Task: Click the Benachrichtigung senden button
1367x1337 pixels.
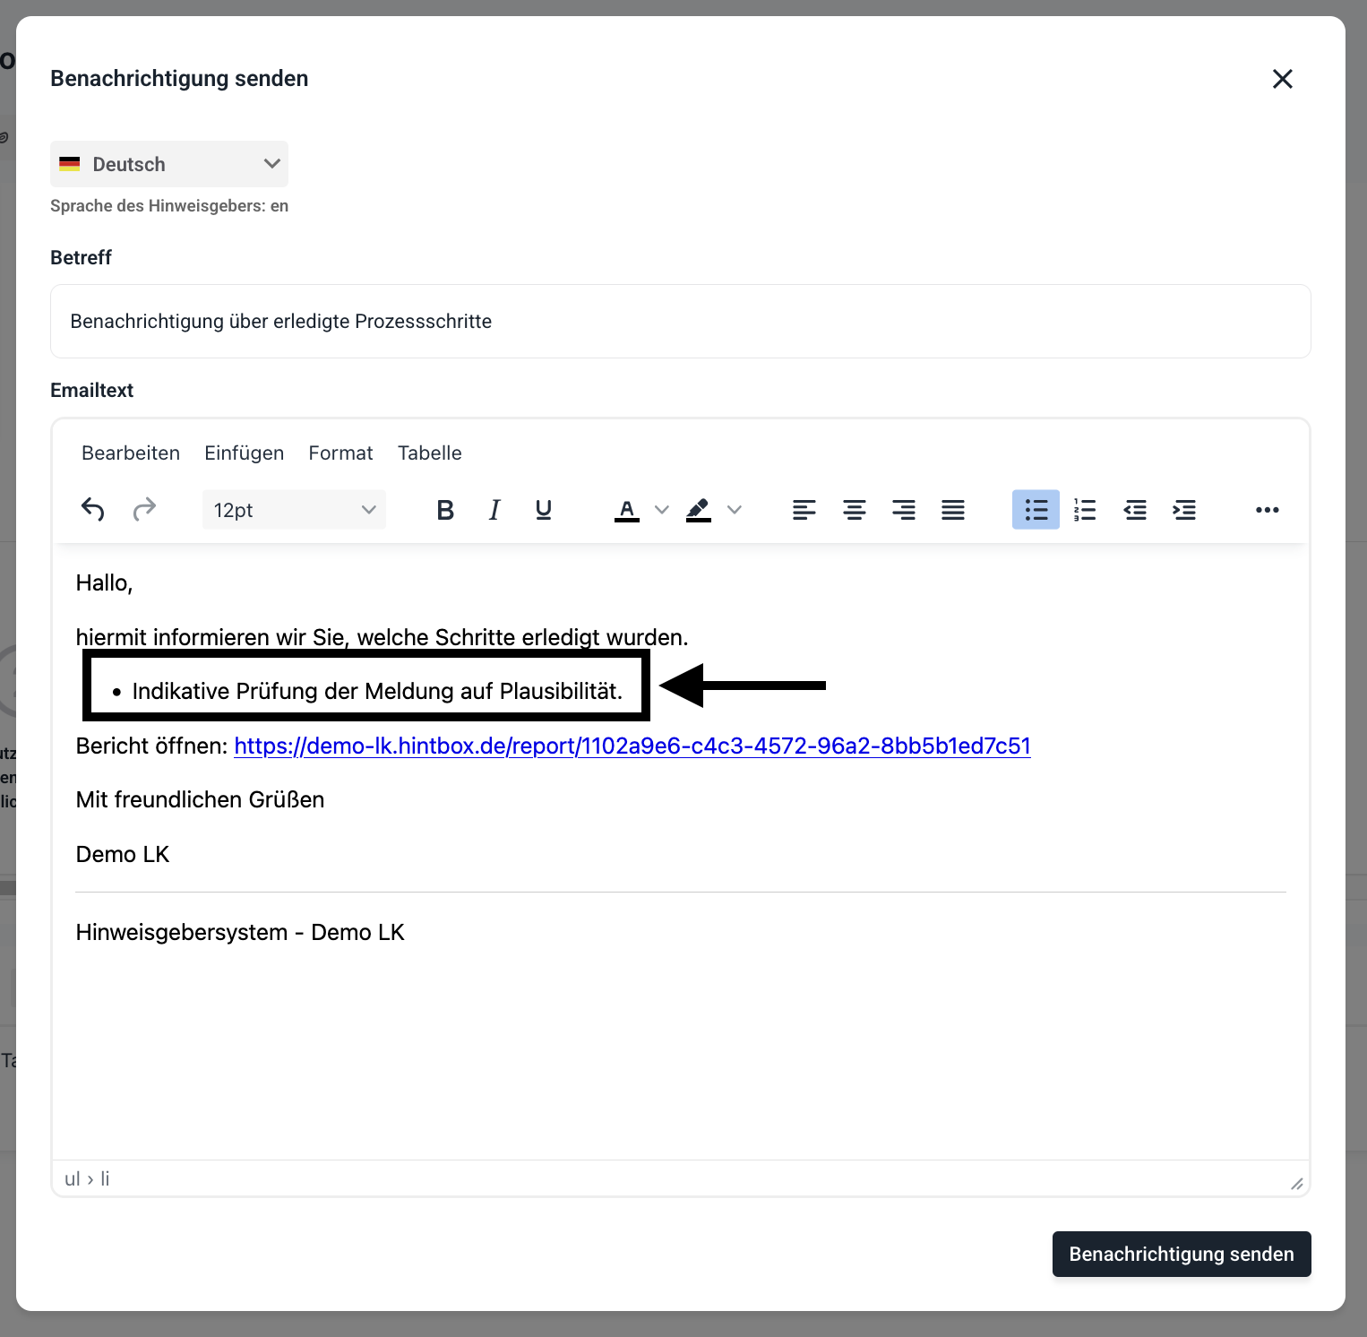Action: point(1181,1254)
